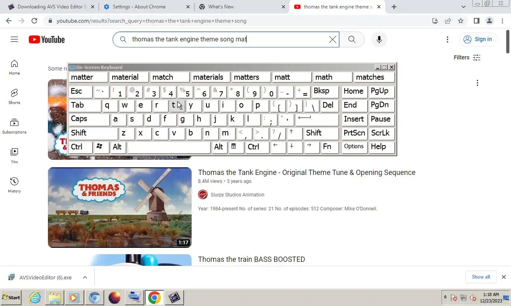Install app icon in the address bar
The width and height of the screenshot is (511, 306).
pyautogui.click(x=435, y=21)
